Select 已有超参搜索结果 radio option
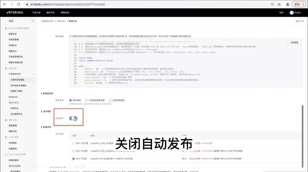The image size is (308, 172). (x=86, y=100)
